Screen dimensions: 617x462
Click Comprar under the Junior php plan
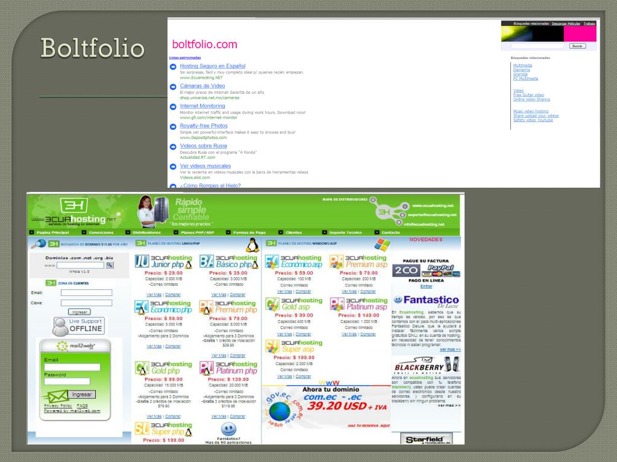pyautogui.click(x=173, y=295)
